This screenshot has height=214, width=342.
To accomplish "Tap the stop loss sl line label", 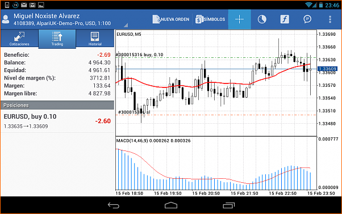I will (x=134, y=112).
